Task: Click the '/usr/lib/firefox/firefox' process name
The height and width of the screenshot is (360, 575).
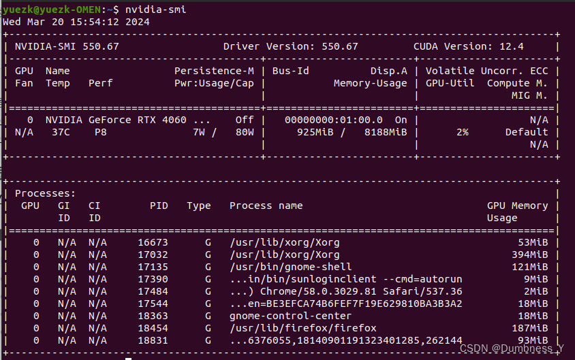Action: pyautogui.click(x=303, y=328)
